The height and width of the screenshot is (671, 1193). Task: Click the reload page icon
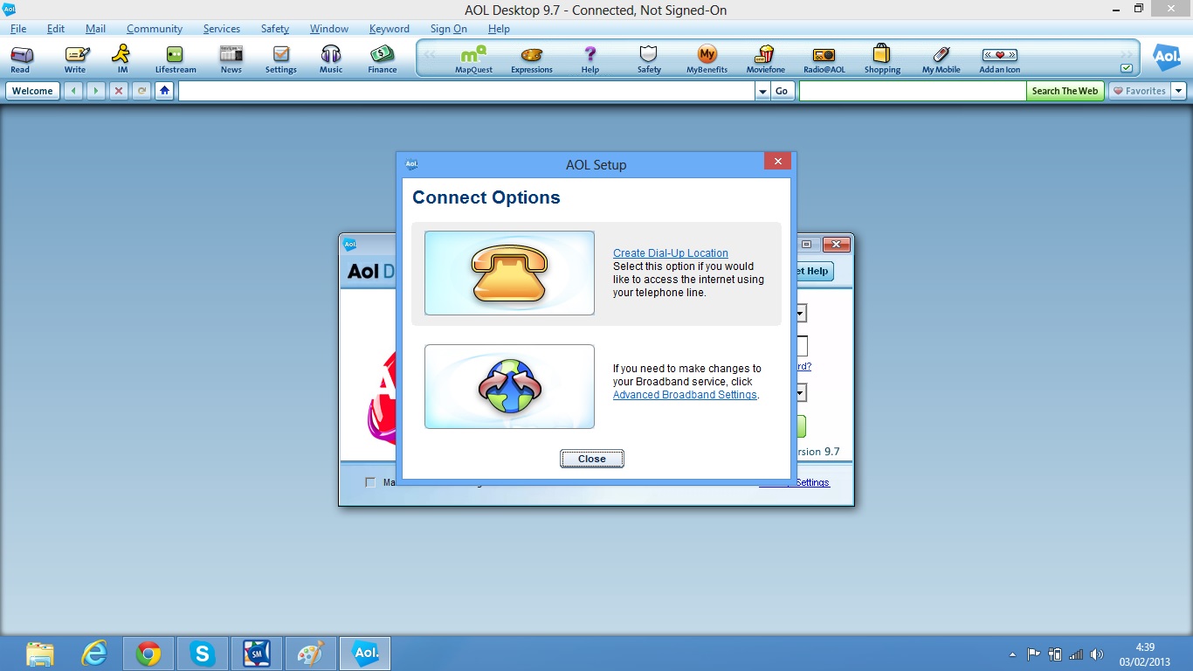click(141, 91)
